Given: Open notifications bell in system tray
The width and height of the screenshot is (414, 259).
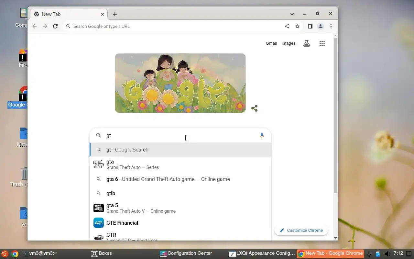Looking at the screenshot, I should 369,253.
